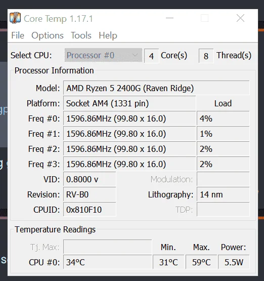The height and width of the screenshot is (281, 264).
Task: Click the VID value 0.8000 v
Action: [x=90, y=179]
